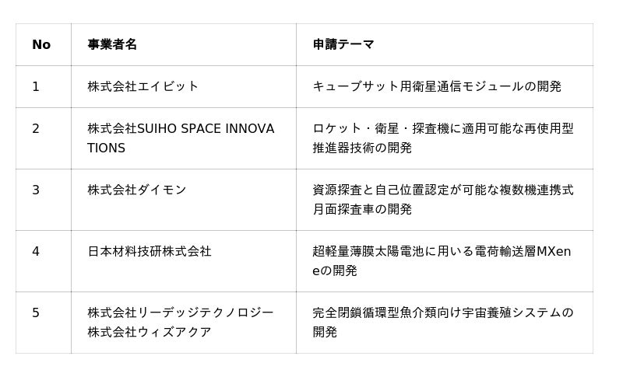The width and height of the screenshot is (623, 377).
Task: Click text line 資源探査と自己位置認定が可能な複数機連携式
Action: [x=442, y=190]
